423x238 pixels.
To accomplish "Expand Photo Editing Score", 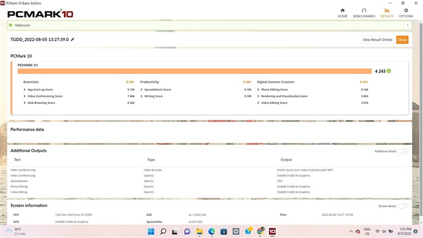I will tap(258, 89).
